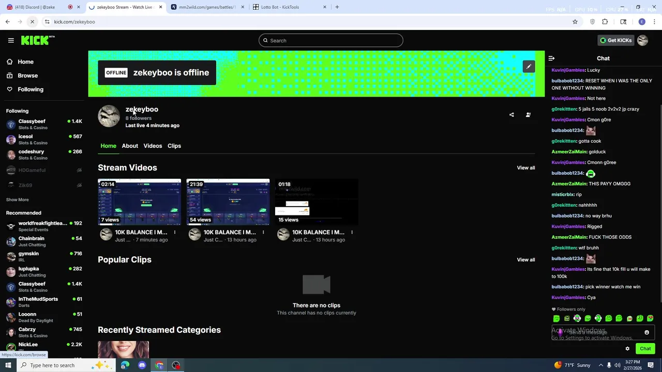Open options menu for the 15-views video
Screen dimensions: 662x372
click(352, 233)
